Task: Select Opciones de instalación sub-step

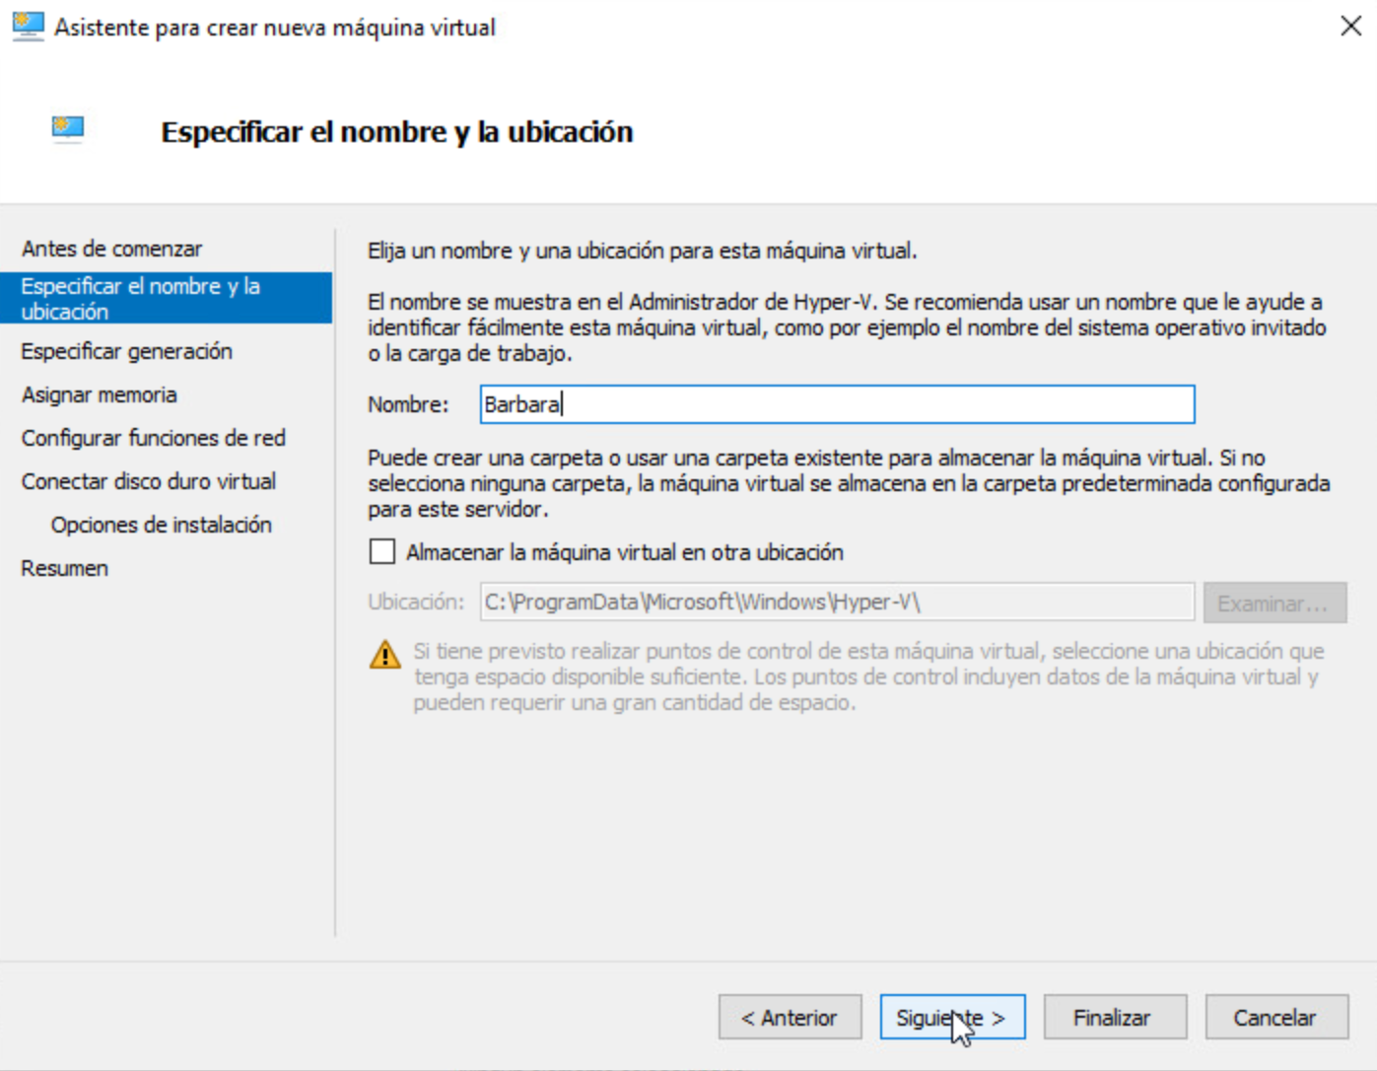Action: tap(161, 525)
